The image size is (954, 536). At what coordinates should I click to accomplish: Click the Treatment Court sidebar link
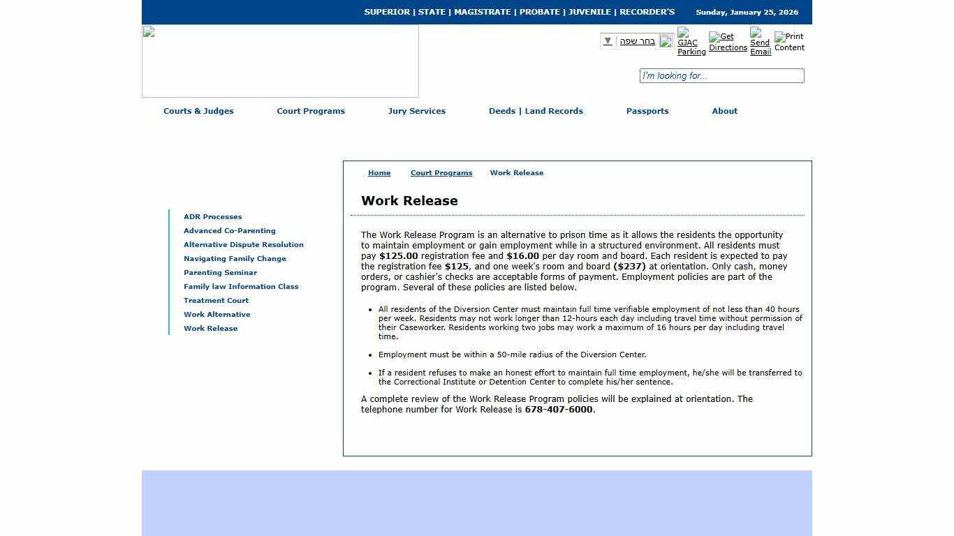(x=216, y=300)
